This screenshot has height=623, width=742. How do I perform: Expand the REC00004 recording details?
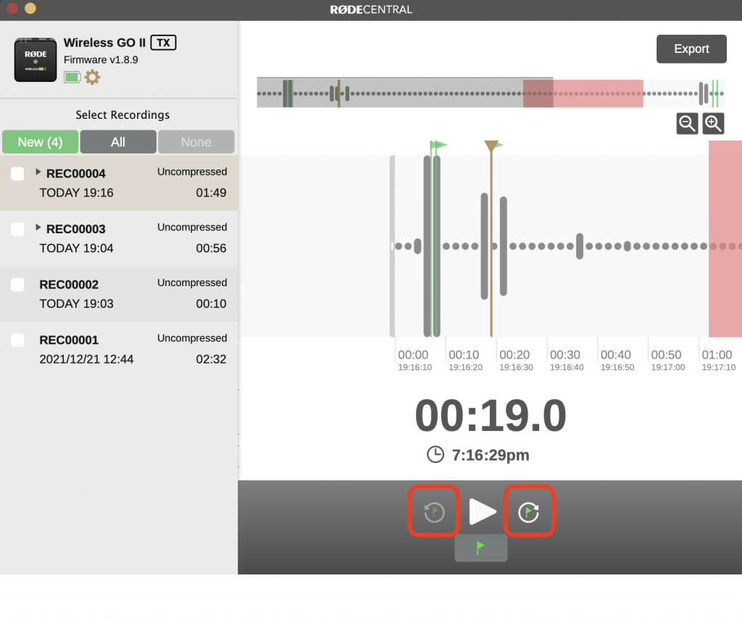tap(38, 172)
